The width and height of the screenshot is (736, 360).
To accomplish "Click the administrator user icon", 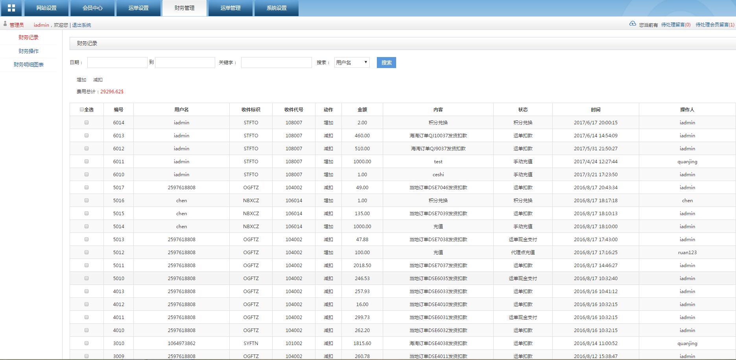I will click(x=5, y=24).
